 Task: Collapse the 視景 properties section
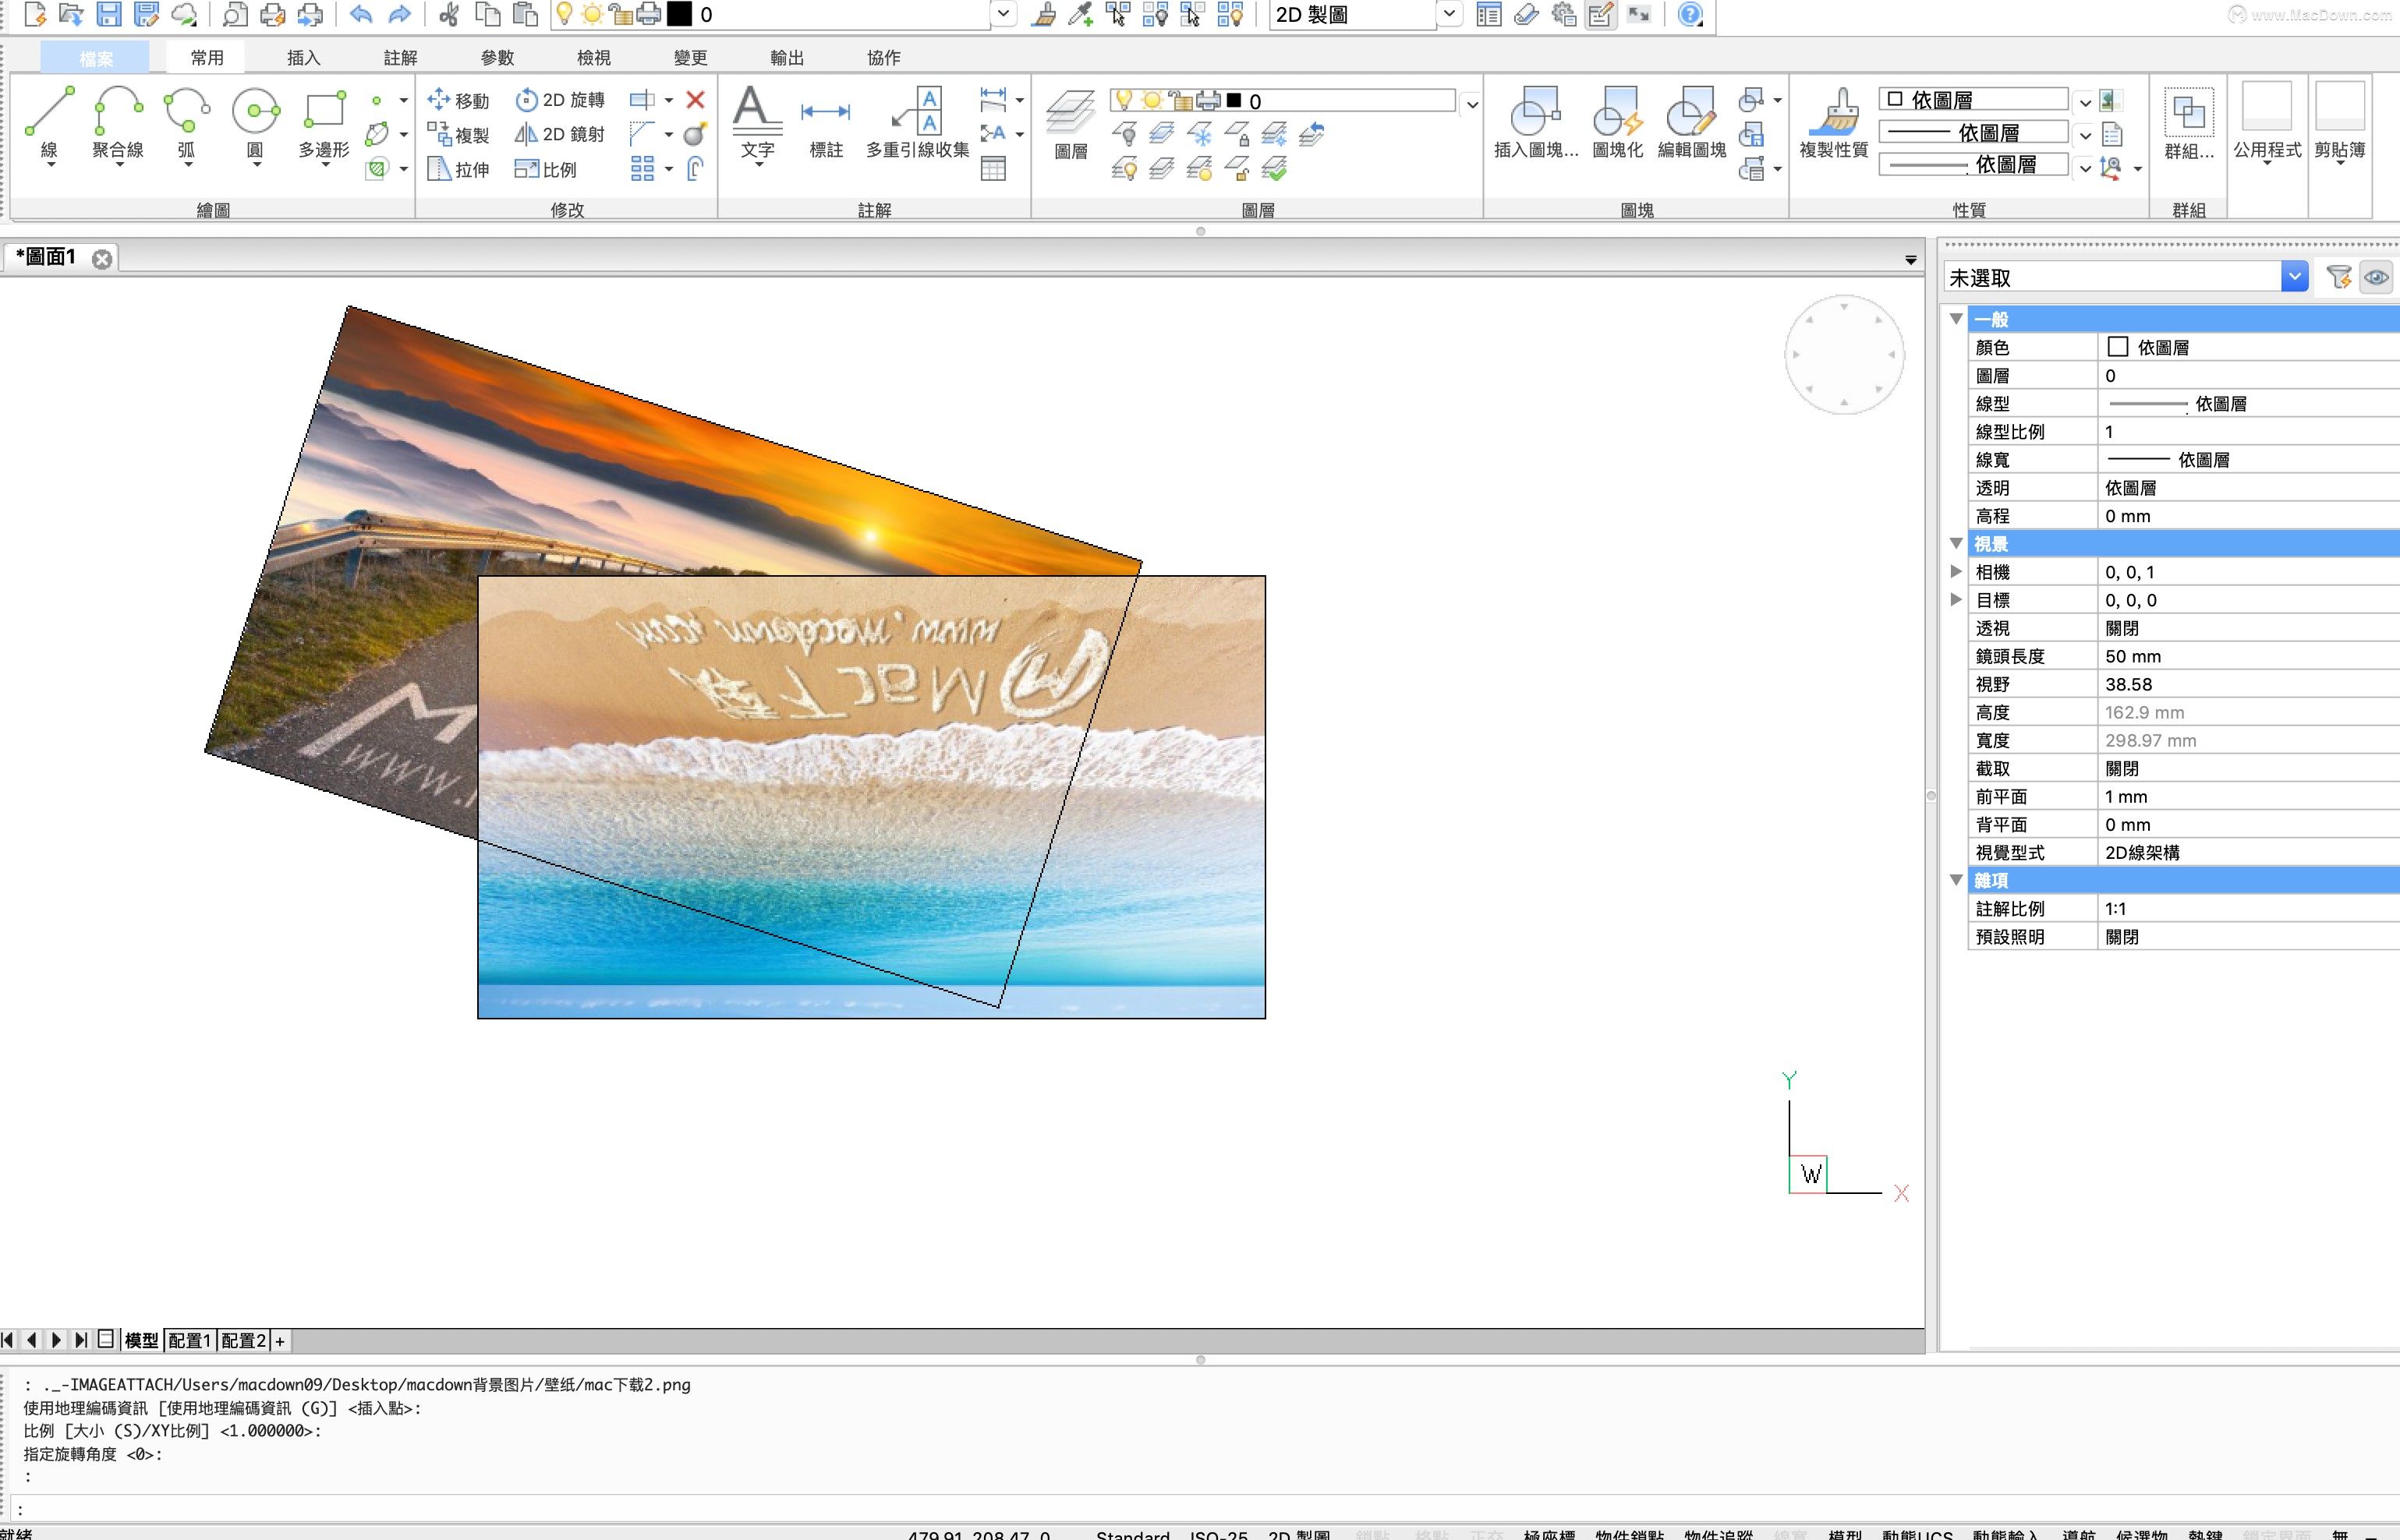(1956, 543)
